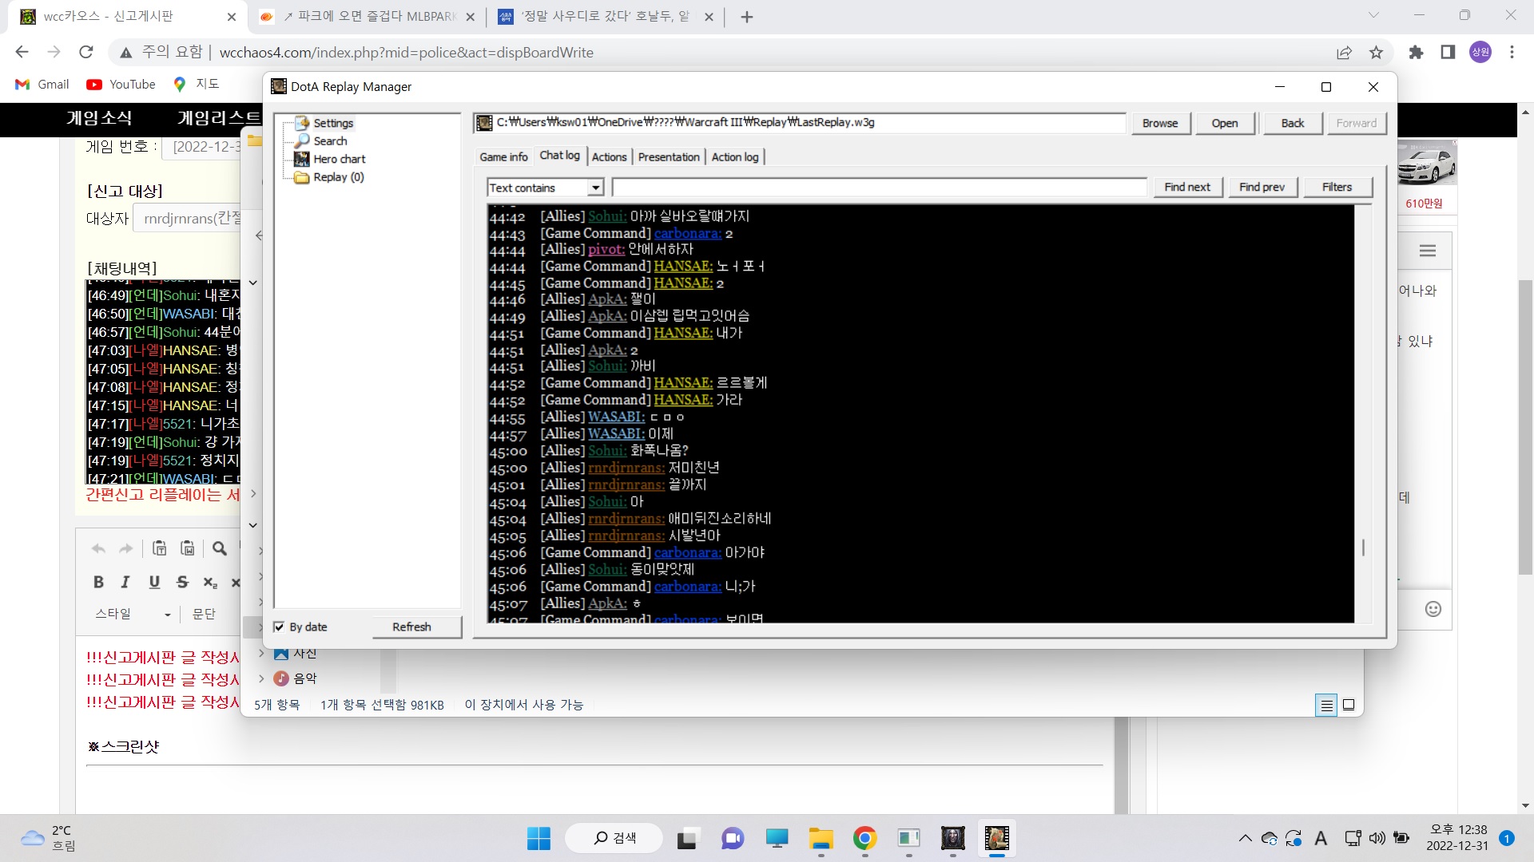
Task: Click the share page icon in address bar
Action: 1344,53
